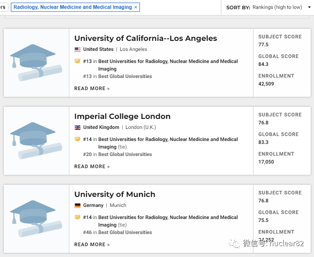Click the UCLA graduation cap thumbnail
Image resolution: width=314 pixels, height=257 pixels.
(36, 63)
